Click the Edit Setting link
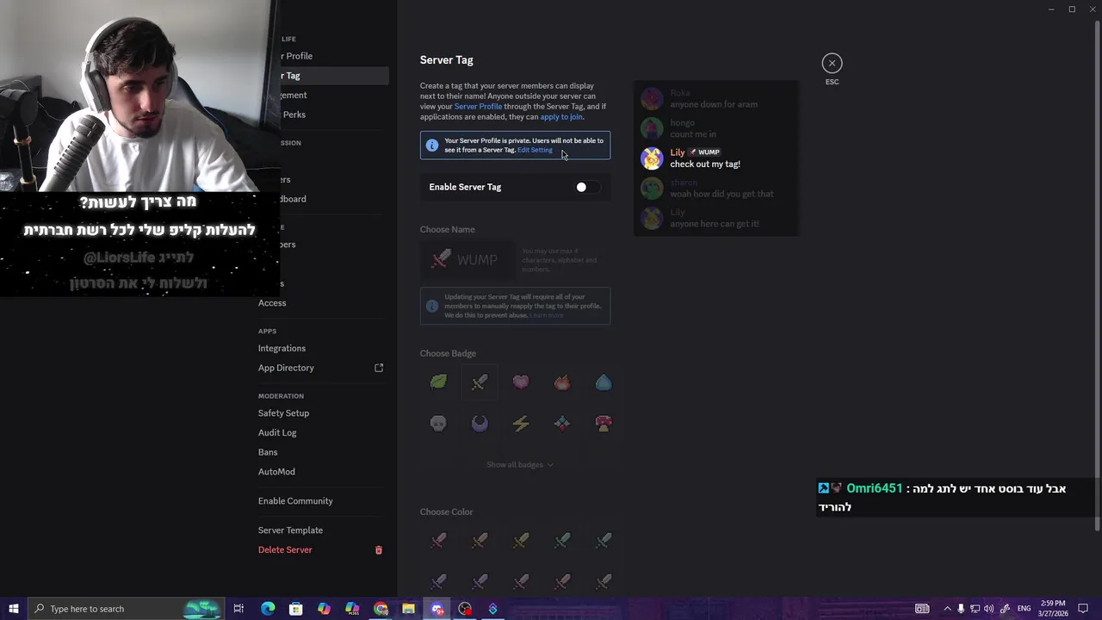1102x620 pixels. coord(535,150)
